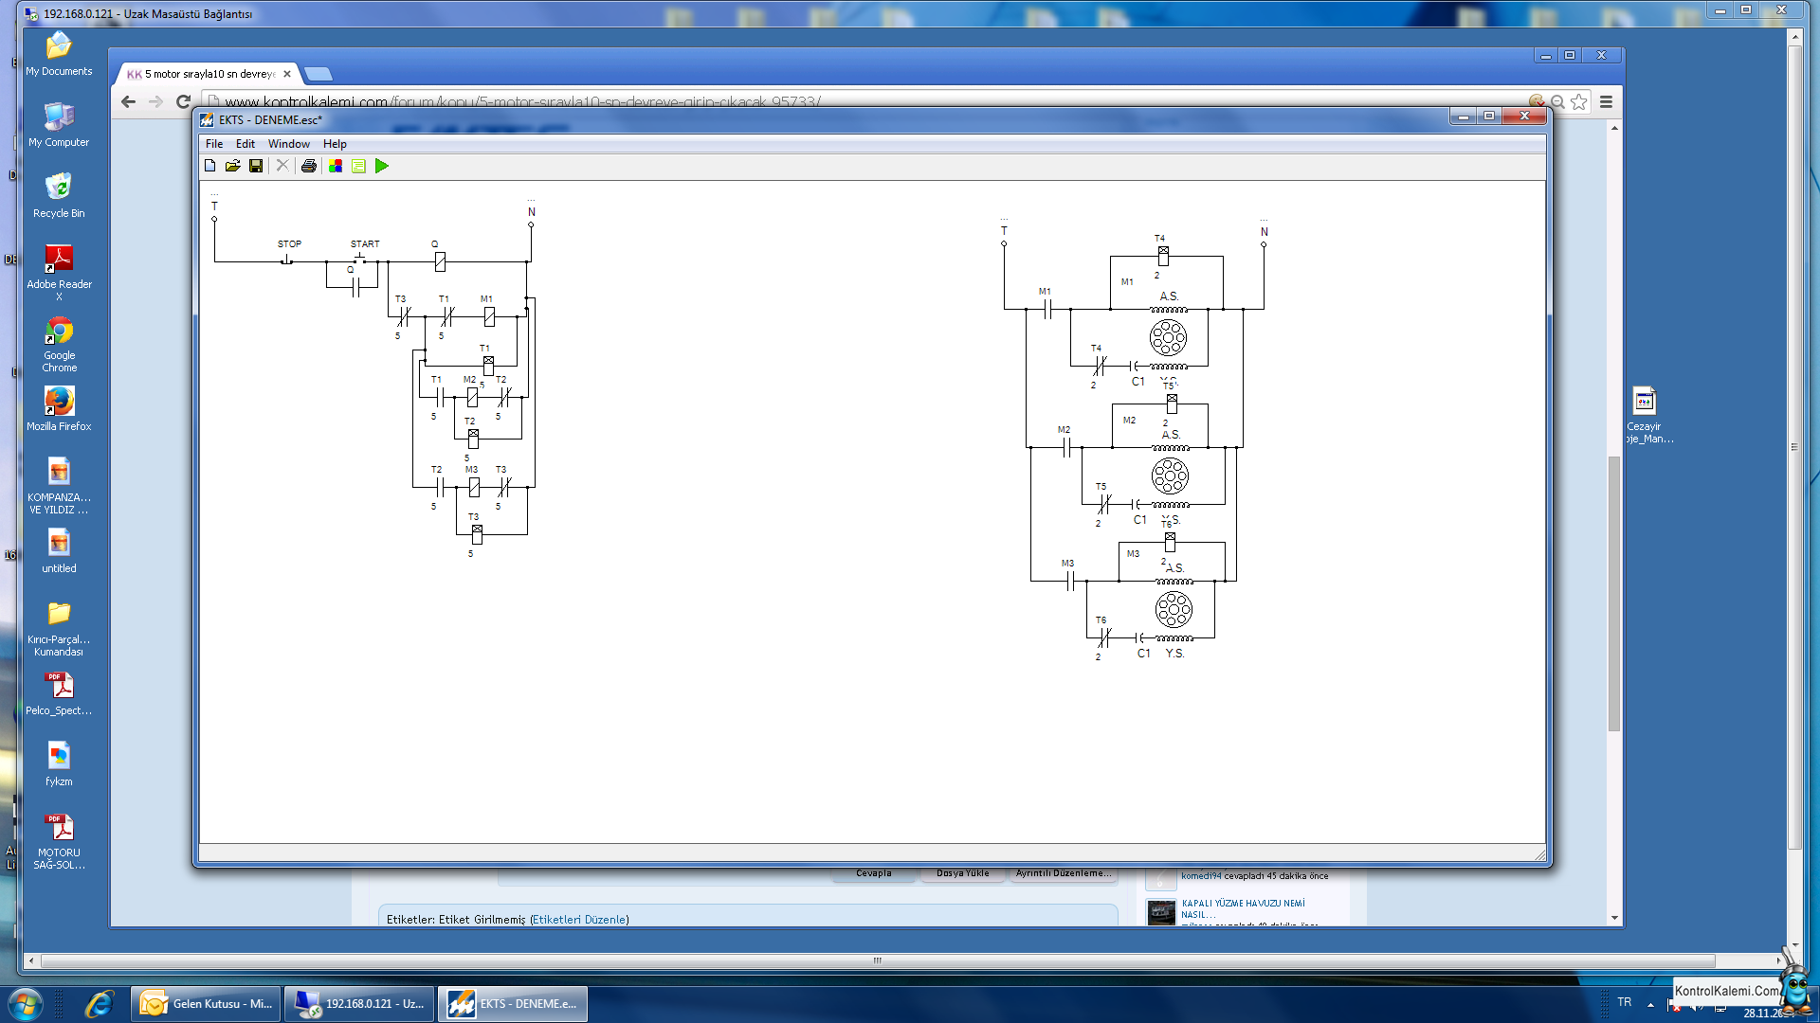
Task: Open the Window menu in EKTS
Action: pos(289,144)
